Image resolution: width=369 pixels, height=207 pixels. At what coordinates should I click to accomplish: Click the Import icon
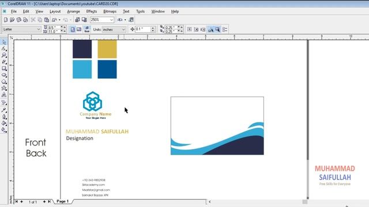click(x=77, y=20)
